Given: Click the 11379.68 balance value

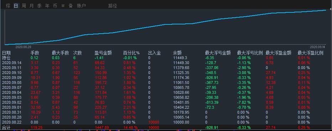Looking at the screenshot, I should tap(181, 68).
